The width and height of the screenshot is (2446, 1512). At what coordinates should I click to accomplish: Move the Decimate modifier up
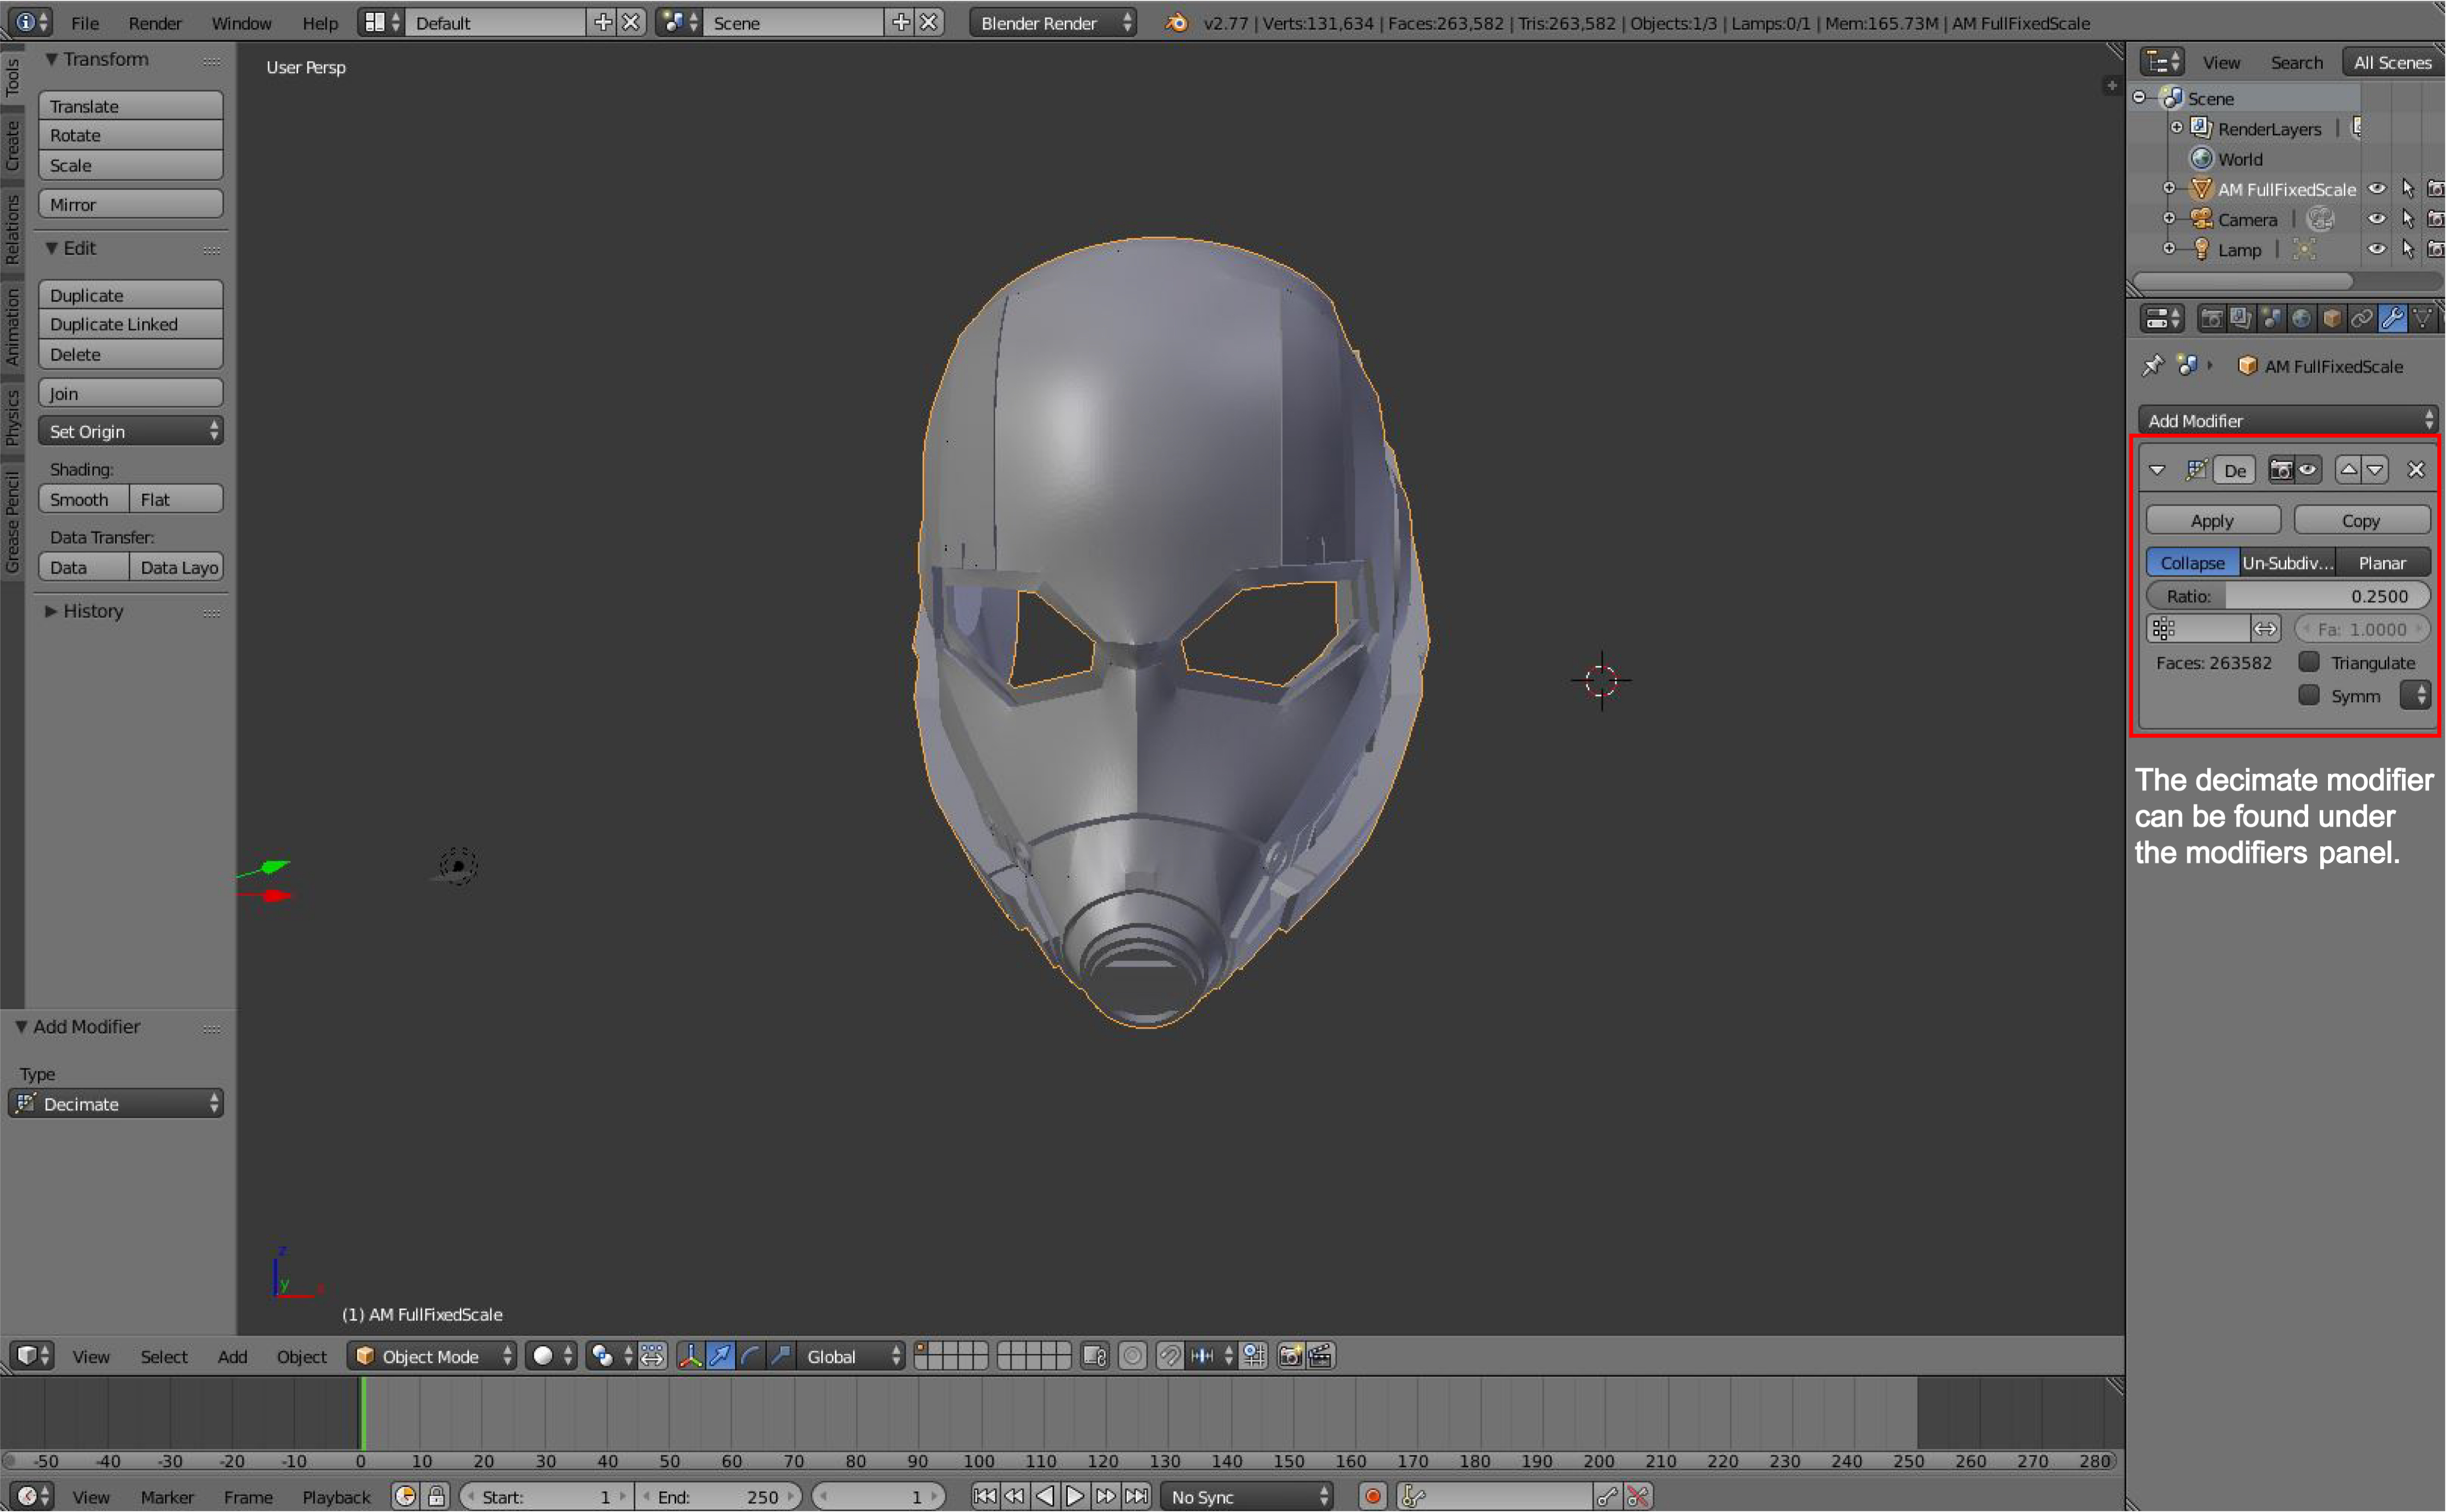[x=2348, y=470]
